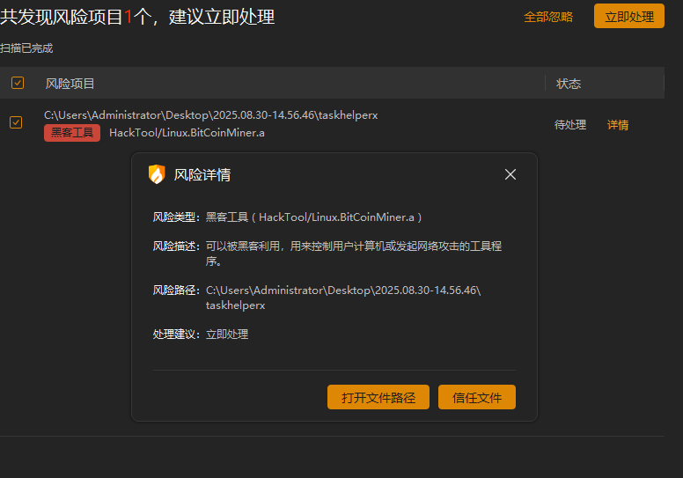Click the 风险项目 column header
The image size is (683, 478).
(70, 84)
